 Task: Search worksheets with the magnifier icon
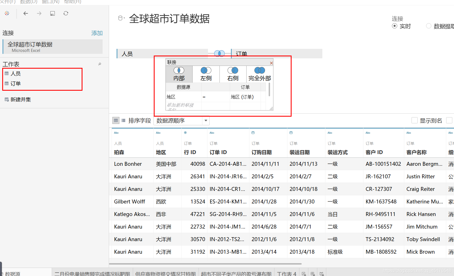[100, 64]
